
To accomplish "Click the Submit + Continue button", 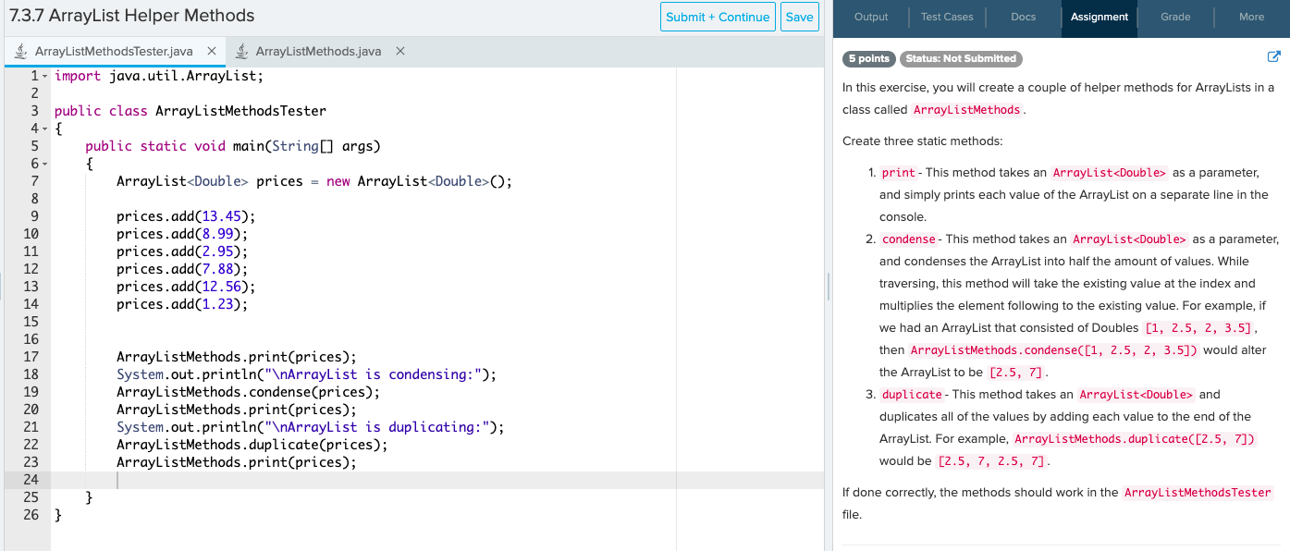I will (x=718, y=17).
